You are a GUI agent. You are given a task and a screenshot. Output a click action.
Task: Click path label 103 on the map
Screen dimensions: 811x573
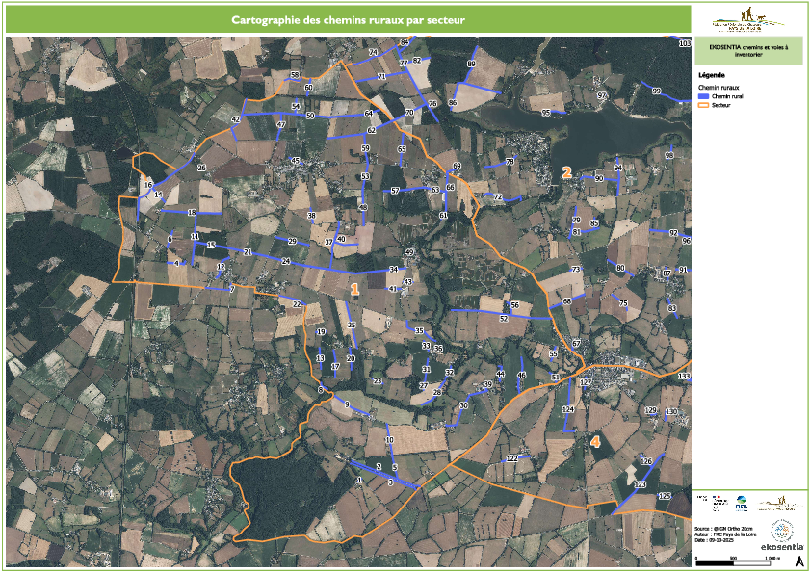click(685, 44)
